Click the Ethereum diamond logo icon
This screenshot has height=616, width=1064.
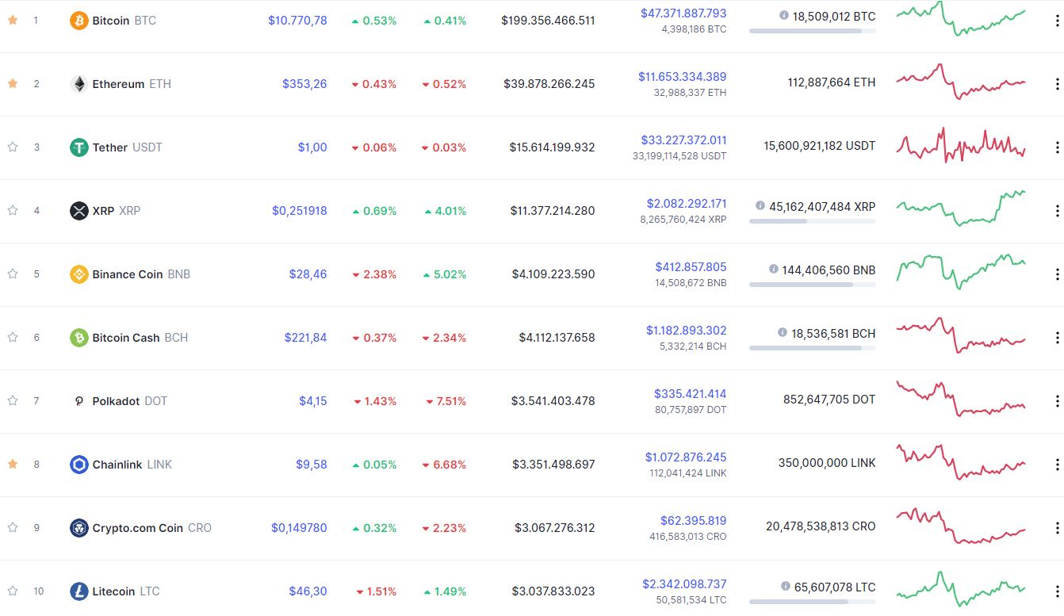(x=78, y=84)
